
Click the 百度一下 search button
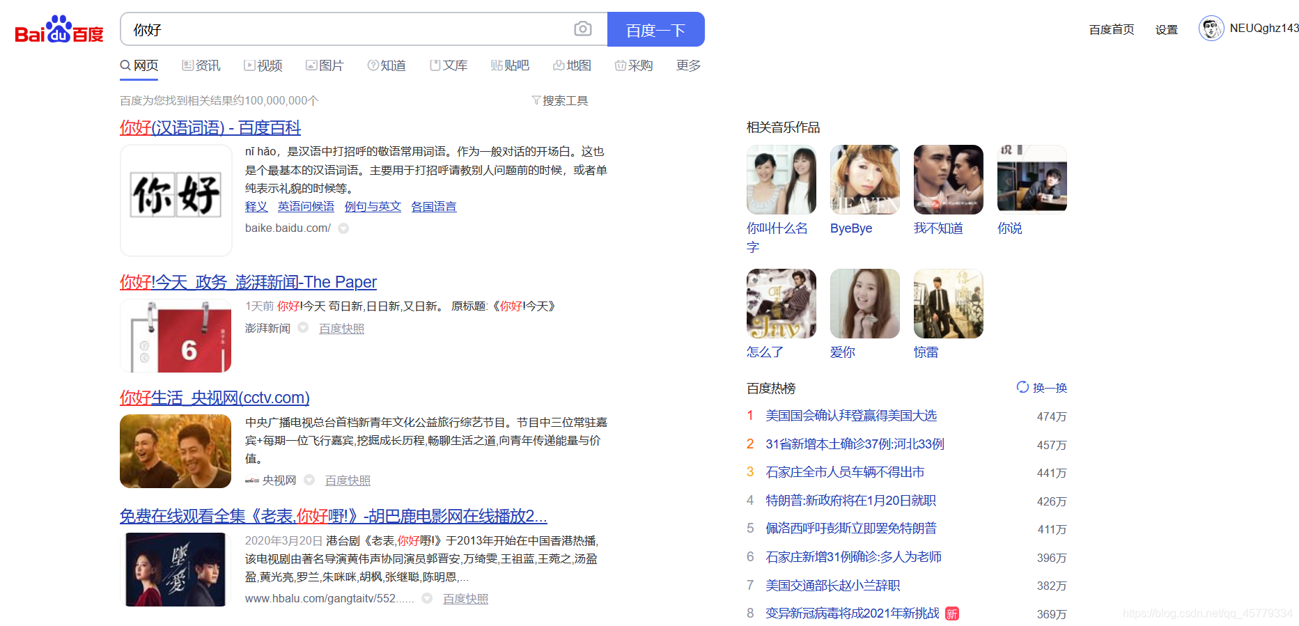(655, 29)
